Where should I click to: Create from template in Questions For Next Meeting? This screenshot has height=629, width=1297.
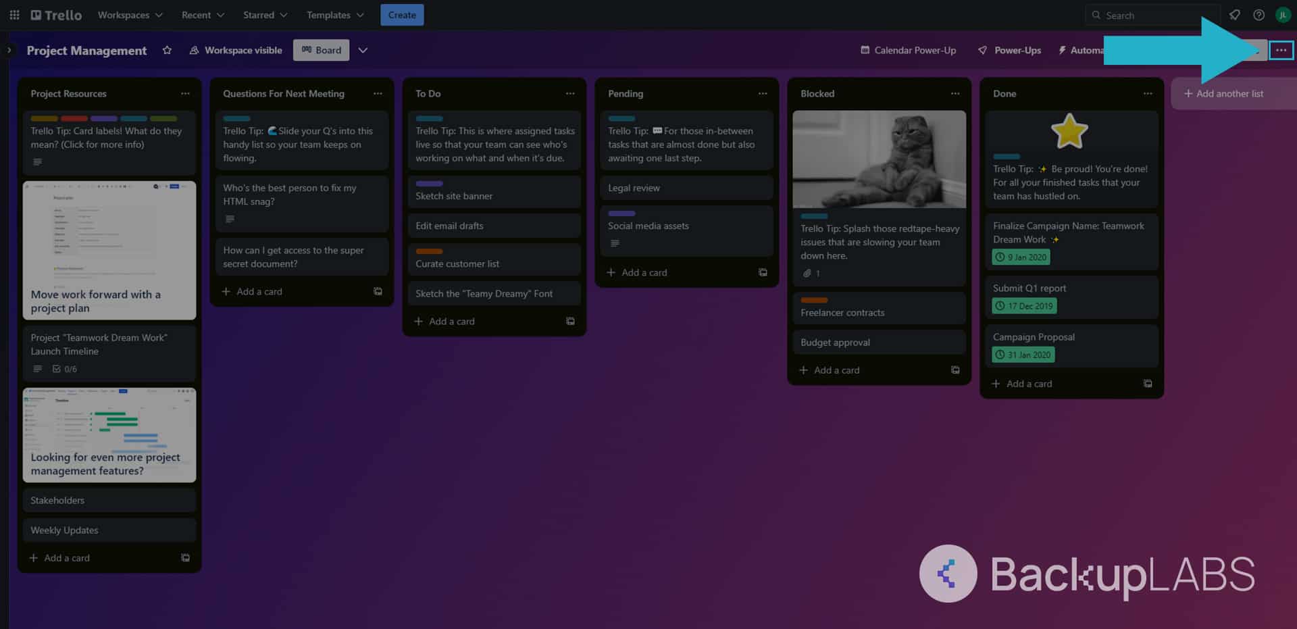[x=378, y=292]
